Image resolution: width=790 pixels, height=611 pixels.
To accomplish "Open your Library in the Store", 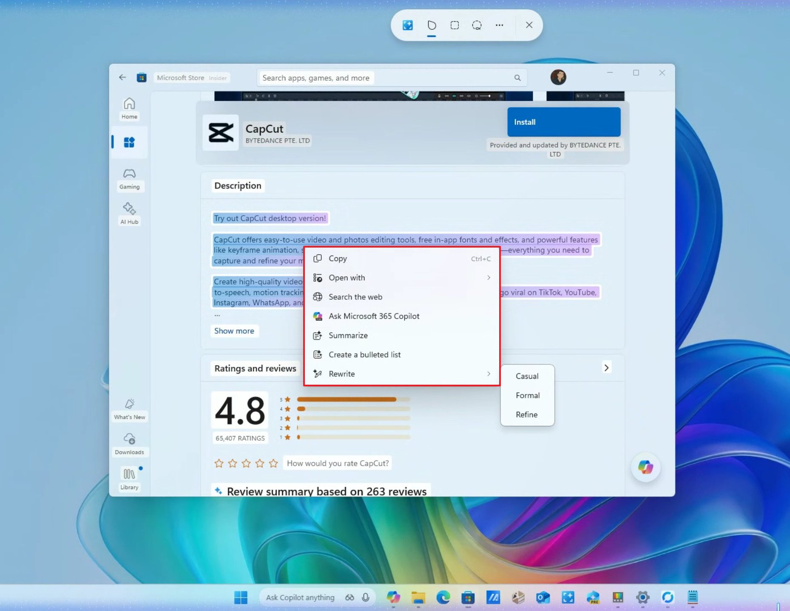I will coord(129,478).
